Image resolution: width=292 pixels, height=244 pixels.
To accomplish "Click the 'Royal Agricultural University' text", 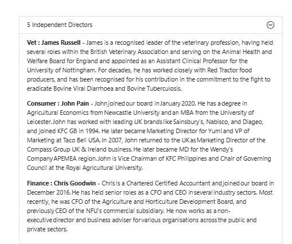I will coord(104,168).
